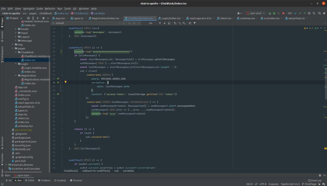
Task: Open the Event Log panel
Action: (314, 180)
